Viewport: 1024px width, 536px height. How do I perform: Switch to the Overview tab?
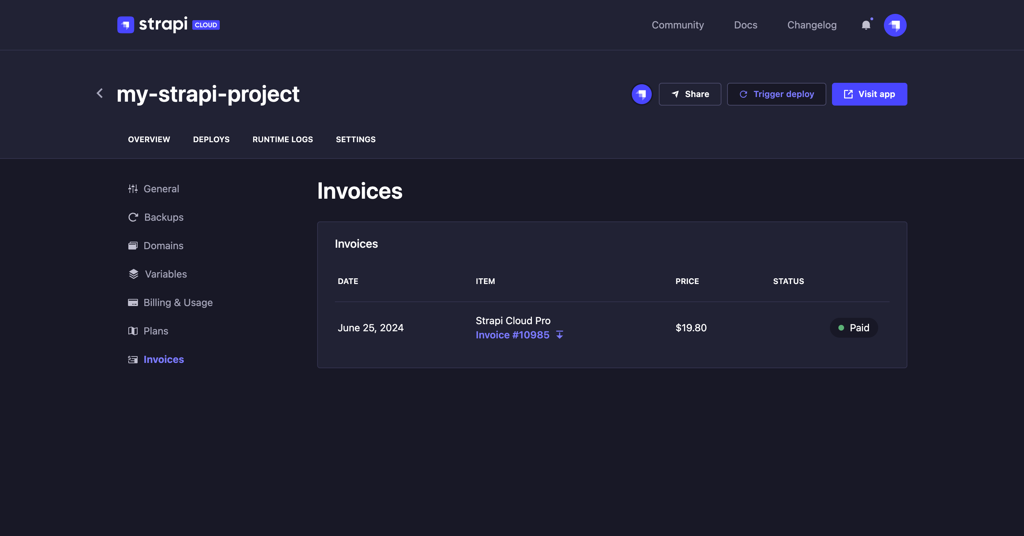pos(149,139)
